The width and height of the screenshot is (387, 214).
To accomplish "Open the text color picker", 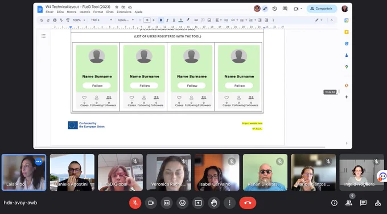I will pos(180,20).
